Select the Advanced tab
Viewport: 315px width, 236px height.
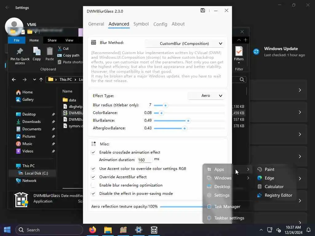[x=119, y=24]
